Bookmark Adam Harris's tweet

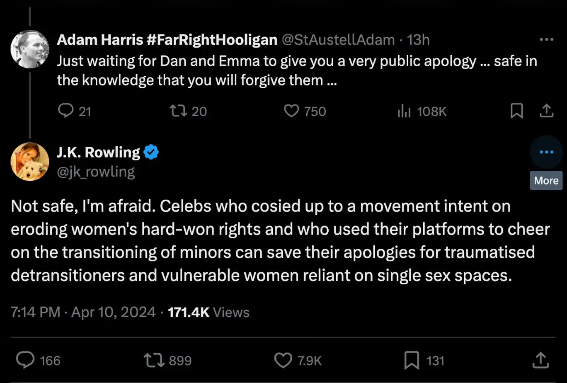[516, 111]
